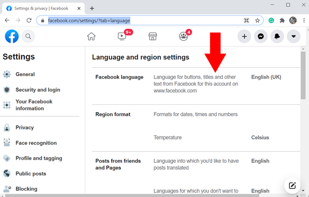The width and height of the screenshot is (309, 197).
Task: Click 'Formats for dates, times and numbers'
Action: [x=195, y=114]
